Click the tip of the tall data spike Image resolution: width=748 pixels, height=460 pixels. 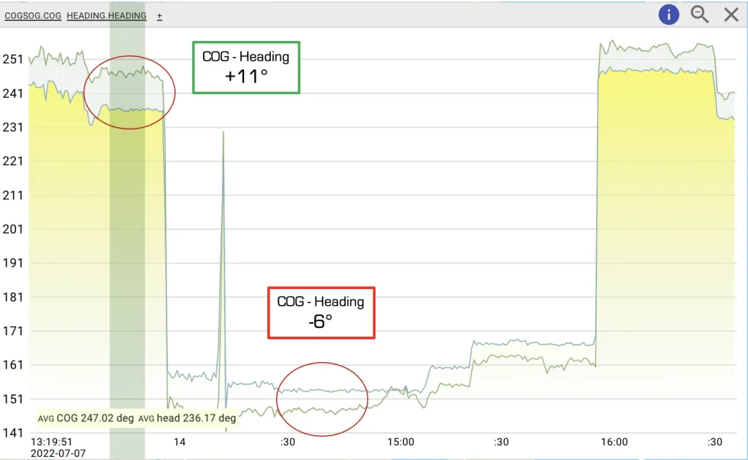point(223,133)
